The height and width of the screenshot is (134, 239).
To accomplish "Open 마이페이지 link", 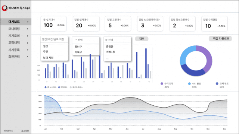I will (x=8, y=131).
